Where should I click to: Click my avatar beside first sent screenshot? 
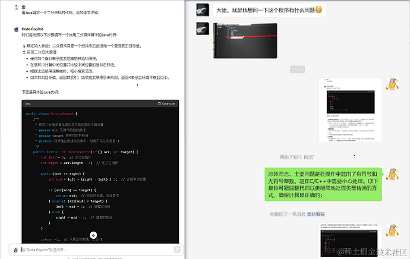[x=392, y=84]
